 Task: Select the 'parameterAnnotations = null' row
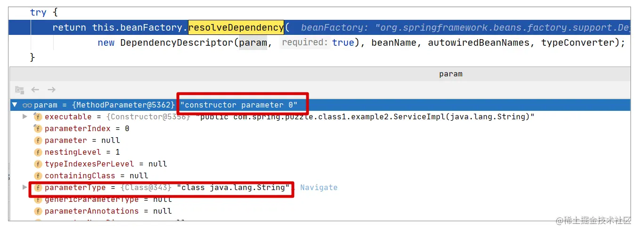320,211
